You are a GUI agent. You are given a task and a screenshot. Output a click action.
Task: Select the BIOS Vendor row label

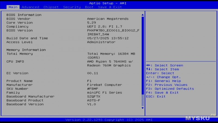pos(18,19)
